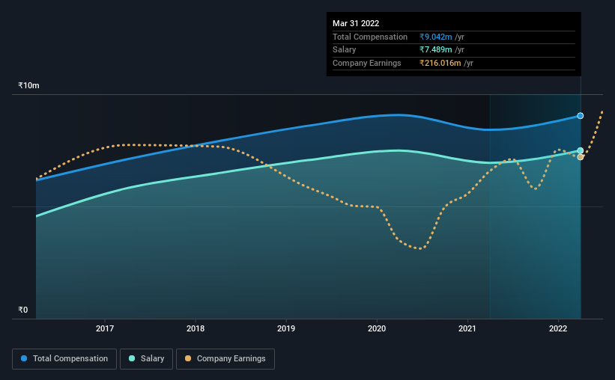Image resolution: width=615 pixels, height=380 pixels.
Task: Click the Mar 31 2022 tooltip date
Action: pyautogui.click(x=356, y=23)
